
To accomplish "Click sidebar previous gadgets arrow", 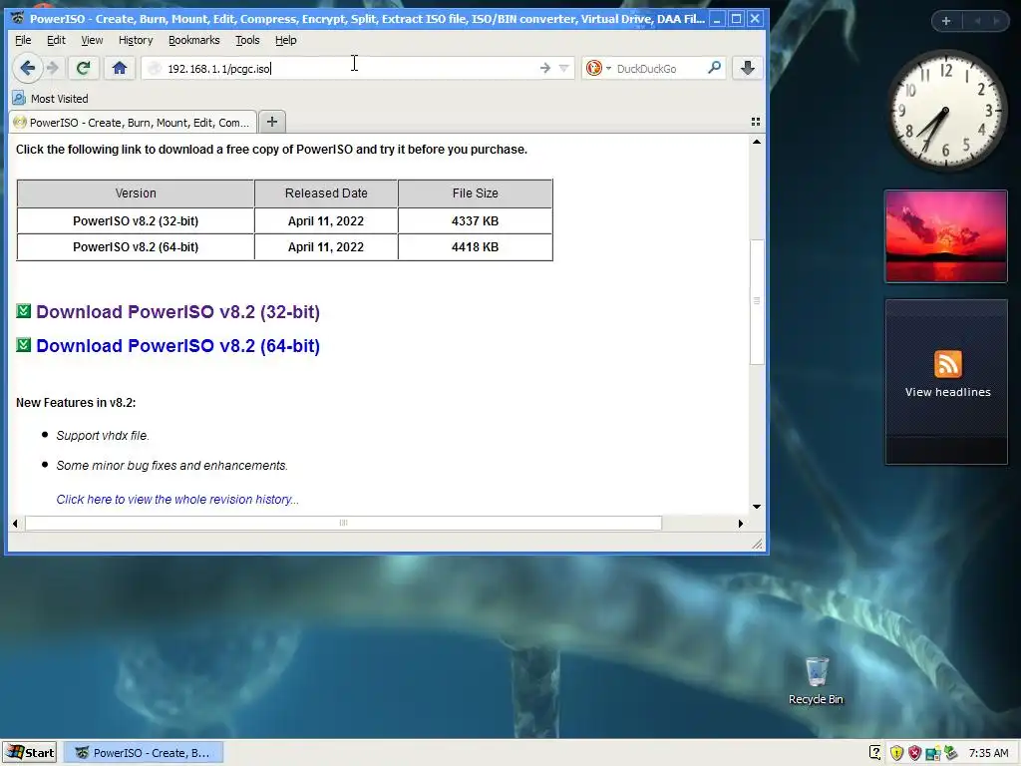I will click(x=977, y=21).
